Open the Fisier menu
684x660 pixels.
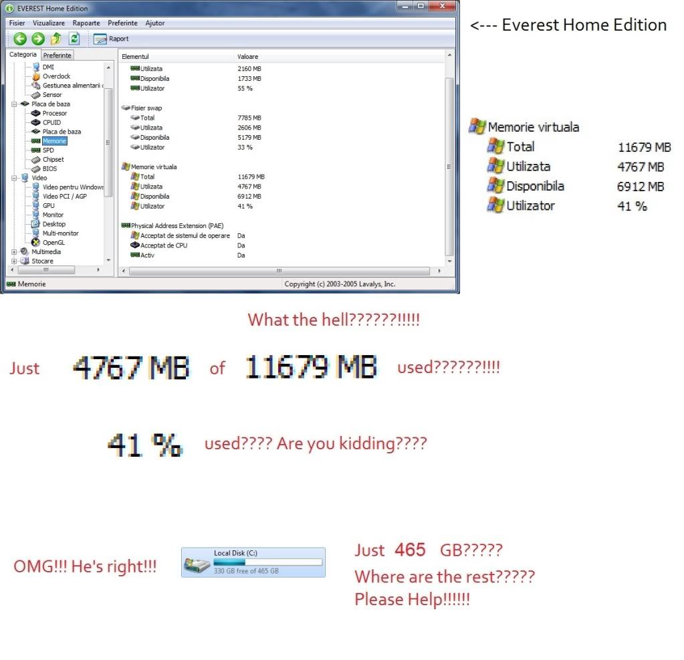(x=17, y=23)
